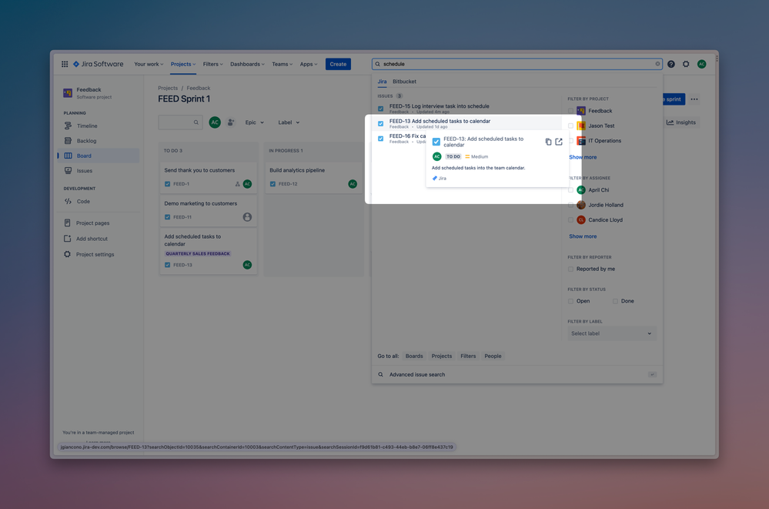This screenshot has width=769, height=509.
Task: Click add people icon on board
Action: 230,122
